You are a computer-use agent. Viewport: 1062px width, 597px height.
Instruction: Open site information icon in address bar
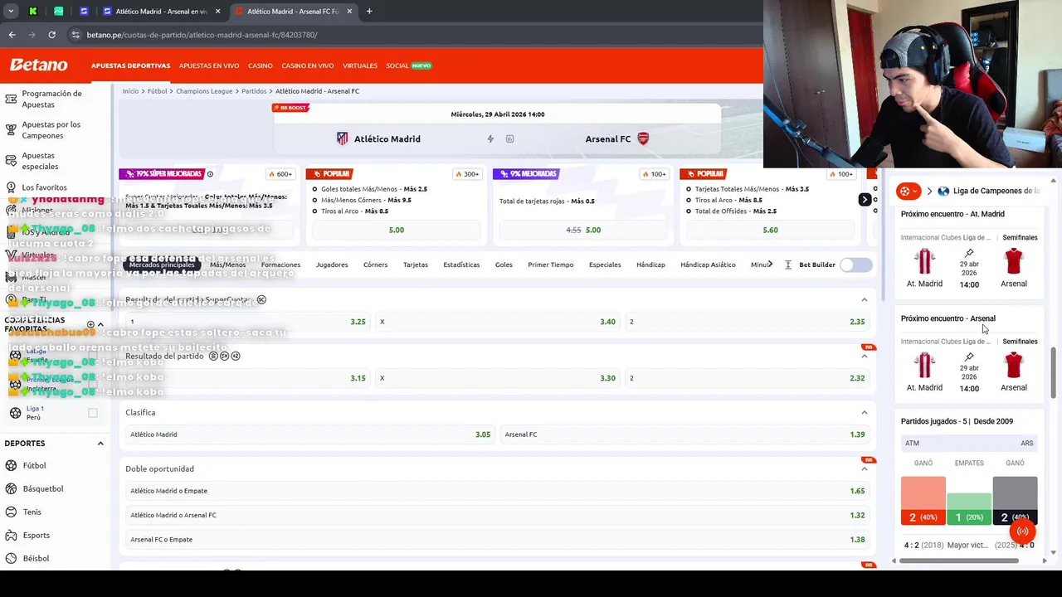[76, 35]
